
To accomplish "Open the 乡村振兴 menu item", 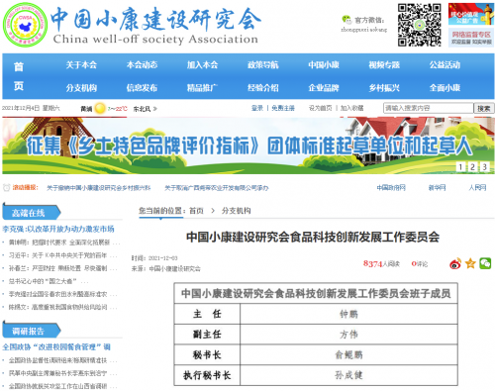I will tap(384, 88).
